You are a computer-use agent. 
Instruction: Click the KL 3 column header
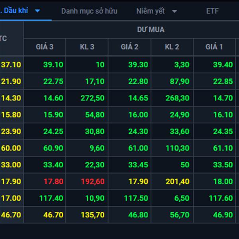(x=87, y=47)
